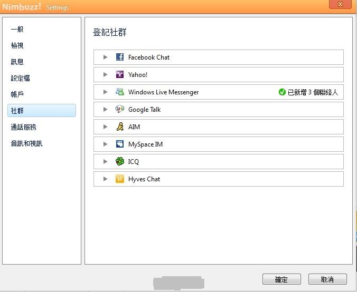This screenshot has height=292, width=357.
Task: Expand the MySpace IM row arrow
Action: (x=105, y=144)
